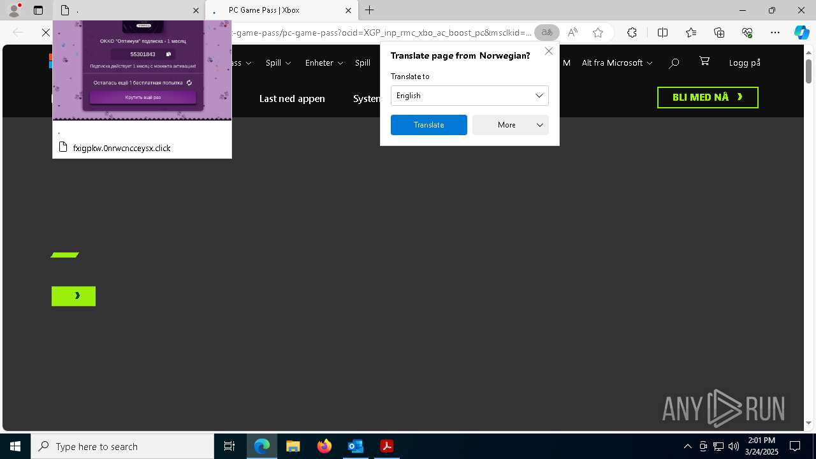Click the address bar URL
816x459 pixels.
[381, 33]
